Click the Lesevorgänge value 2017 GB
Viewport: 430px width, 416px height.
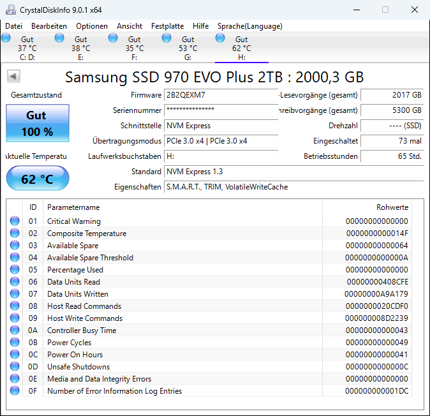[392, 95]
